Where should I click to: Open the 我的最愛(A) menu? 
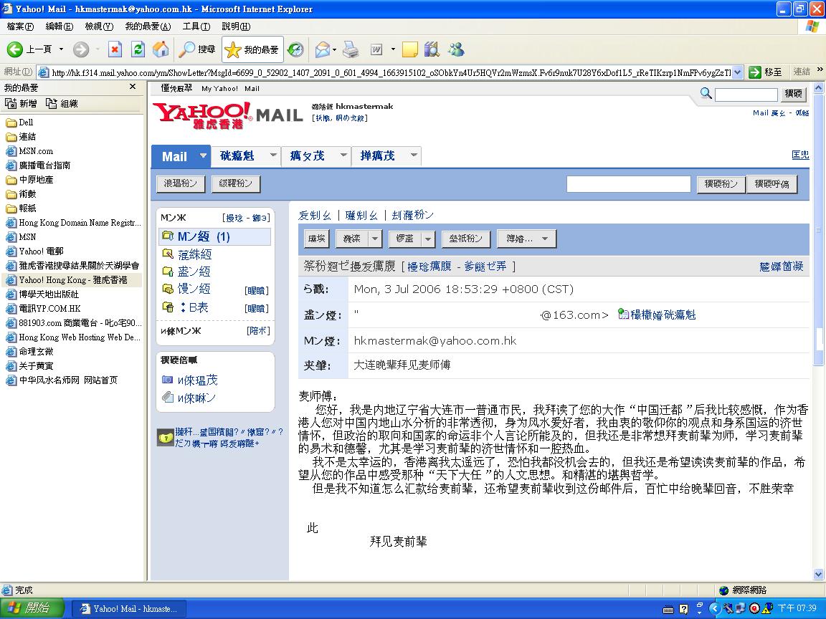click(148, 27)
